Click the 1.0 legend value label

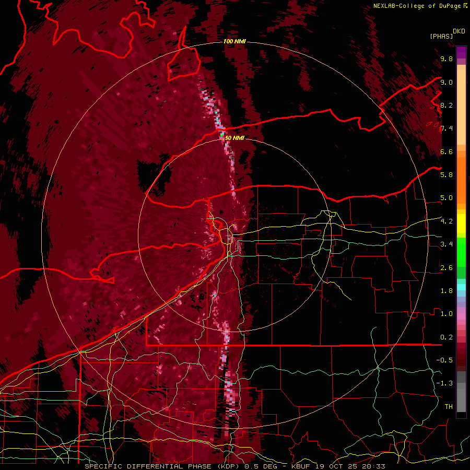coord(446,313)
